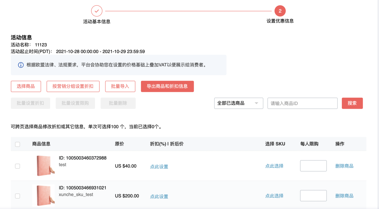The image size is (379, 209).
Task: Click the 批量导入 button
Action: click(120, 86)
